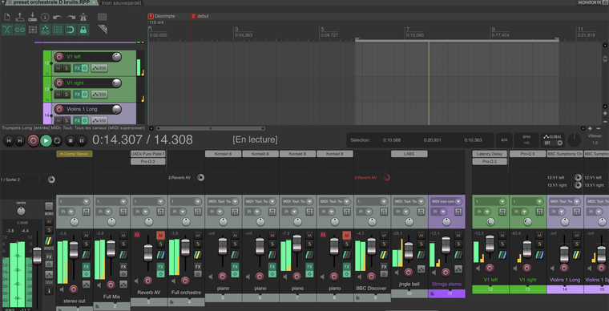Viewport: 609px width, 311px height.
Task: Toggle the metronome icon in the toolbar
Action: pos(83,17)
